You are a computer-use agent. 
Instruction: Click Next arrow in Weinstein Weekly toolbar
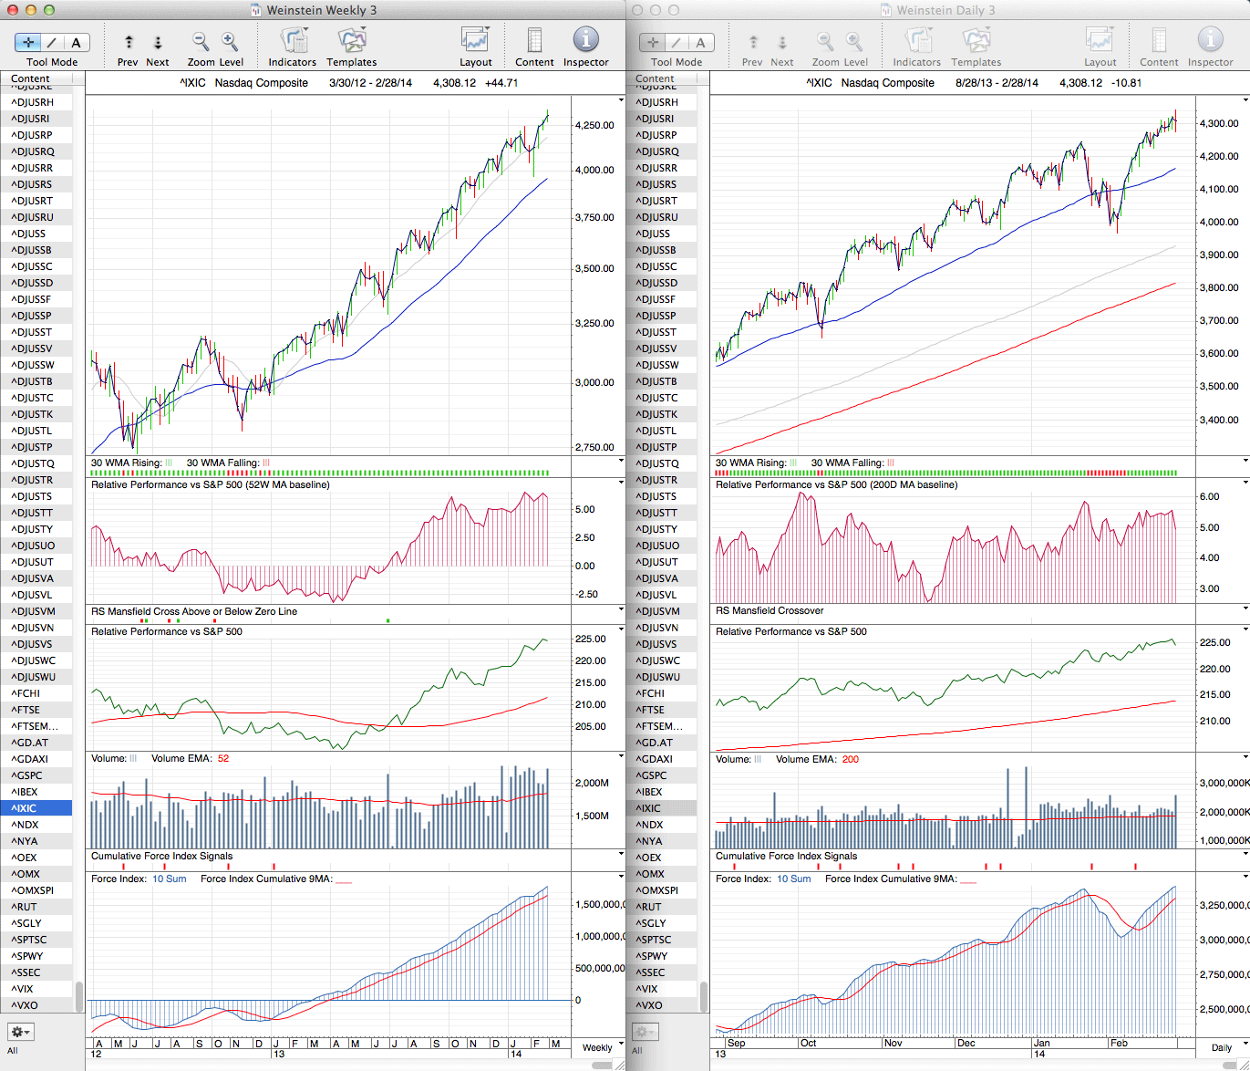point(158,43)
